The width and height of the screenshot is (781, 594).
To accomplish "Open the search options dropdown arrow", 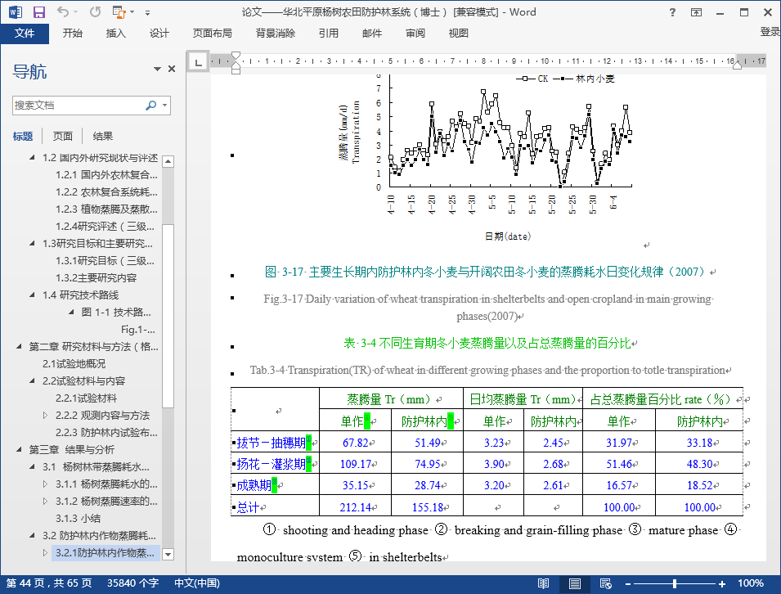I will coord(165,106).
